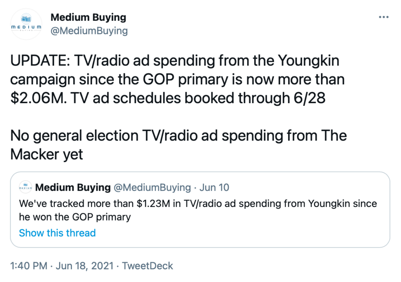401x282 pixels.
Task: Click the quoted tweet's small avatar
Action: pos(25,187)
